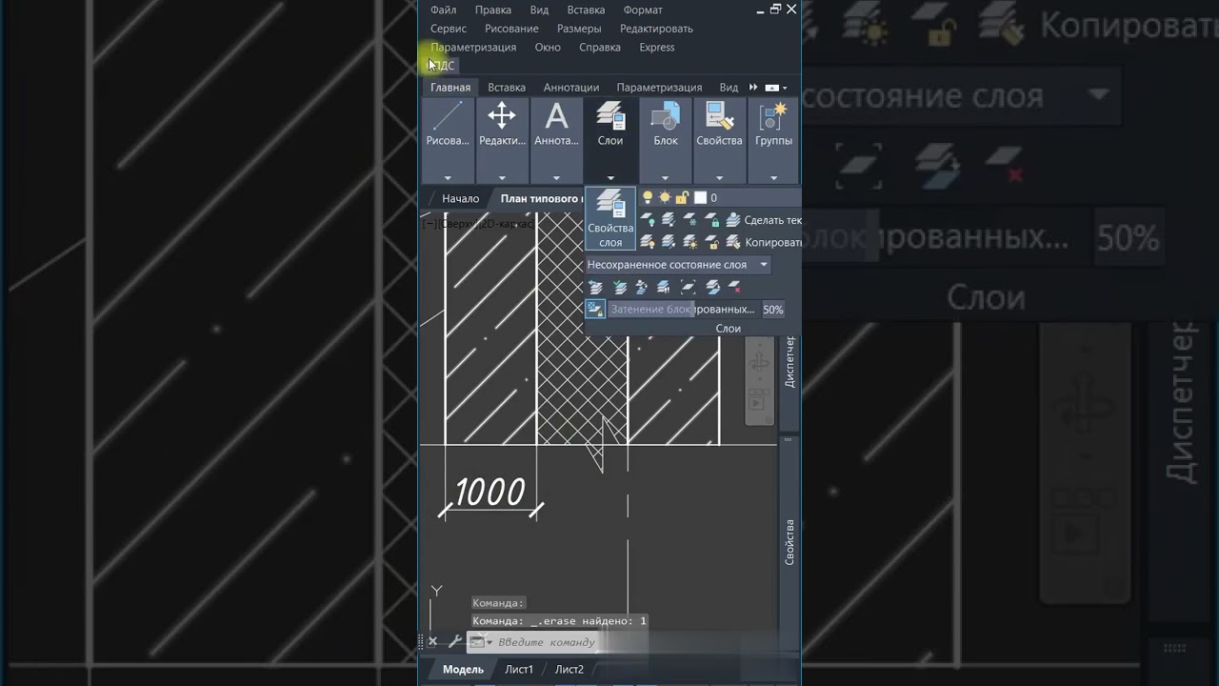Click the white color swatch of layer 0
This screenshot has width=1219, height=686.
701,197
